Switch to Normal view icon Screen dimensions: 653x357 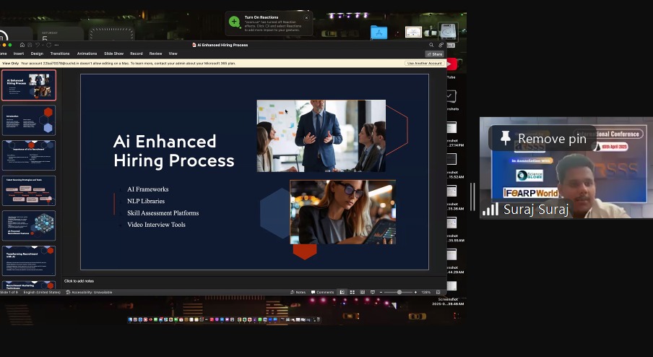click(342, 293)
